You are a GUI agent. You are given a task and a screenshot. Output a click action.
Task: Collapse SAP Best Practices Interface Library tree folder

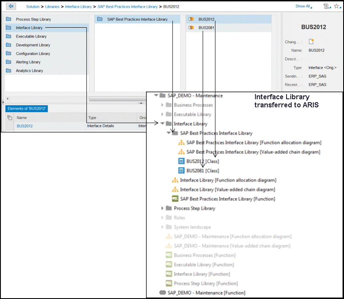click(x=169, y=133)
